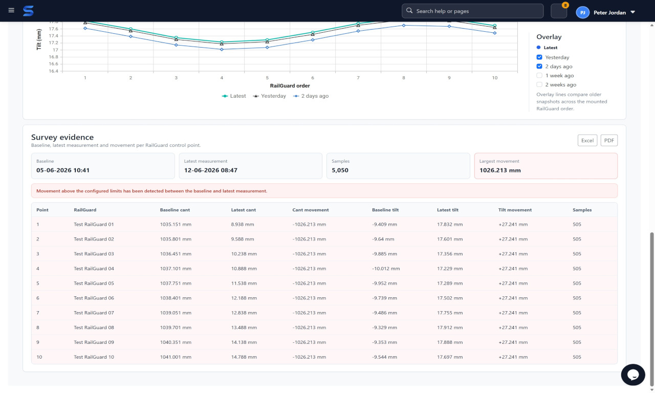This screenshot has height=393, width=655.
Task: Focus the Search help or pages field
Action: 472,11
